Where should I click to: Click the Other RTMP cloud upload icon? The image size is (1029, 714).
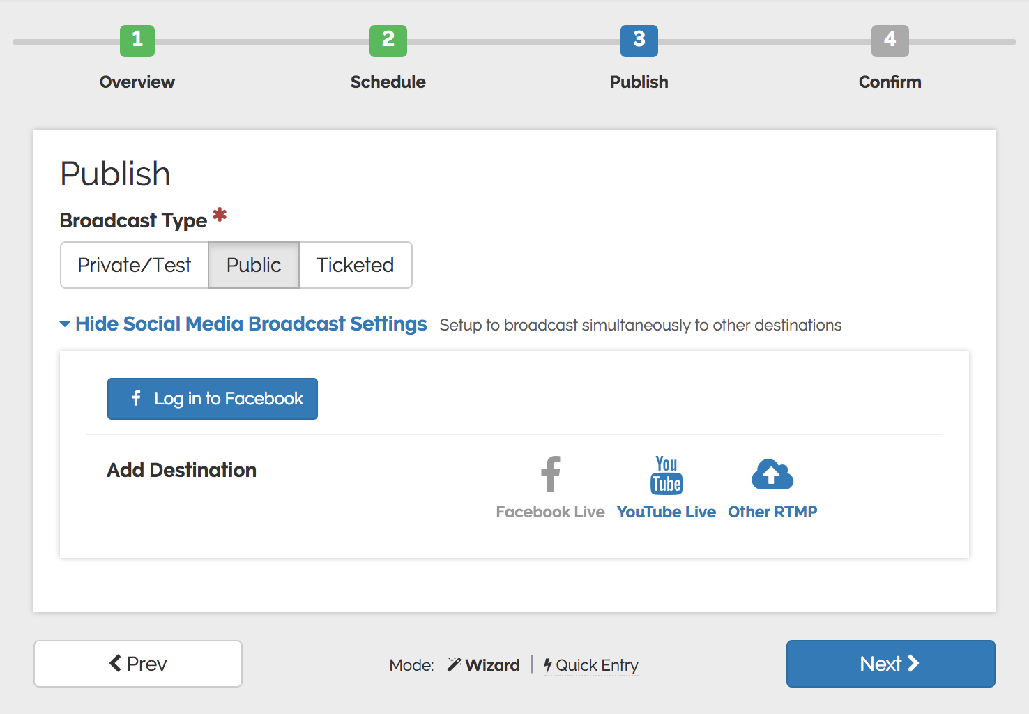pyautogui.click(x=772, y=475)
